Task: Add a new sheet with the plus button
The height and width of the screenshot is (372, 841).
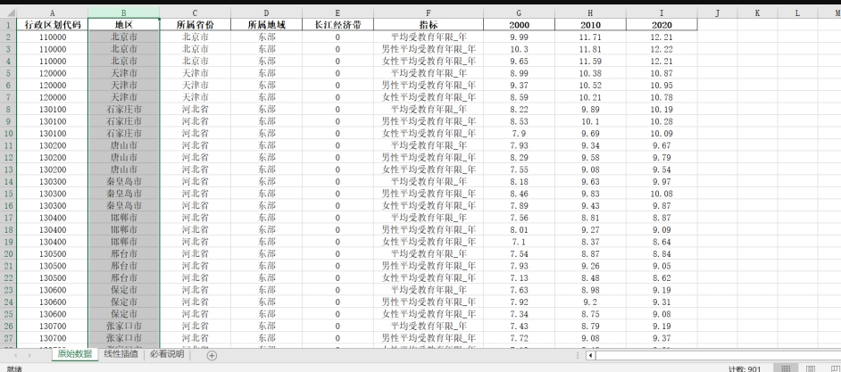Action: 212,355
